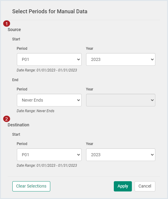The width and height of the screenshot is (168, 199).
Task: Click the Date Range: Never Ends text
Action: click(x=36, y=111)
